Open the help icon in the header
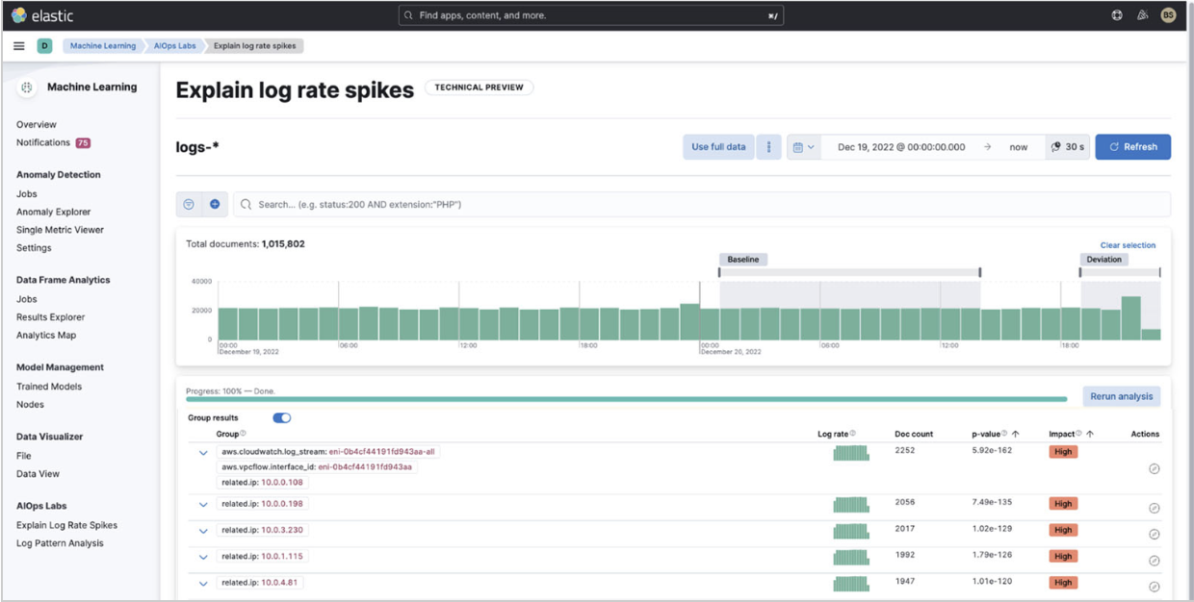Screen dimensions: 1194x602 pos(1115,14)
